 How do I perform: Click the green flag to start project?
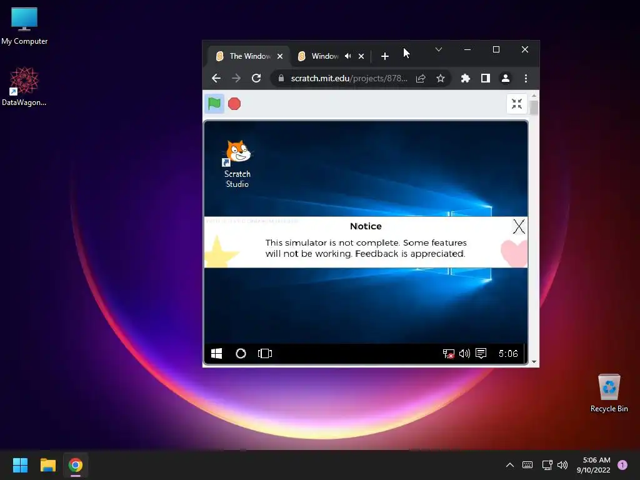pyautogui.click(x=214, y=104)
